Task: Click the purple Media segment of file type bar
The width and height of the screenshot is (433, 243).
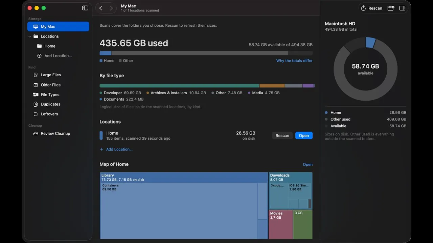Action: [x=308, y=86]
